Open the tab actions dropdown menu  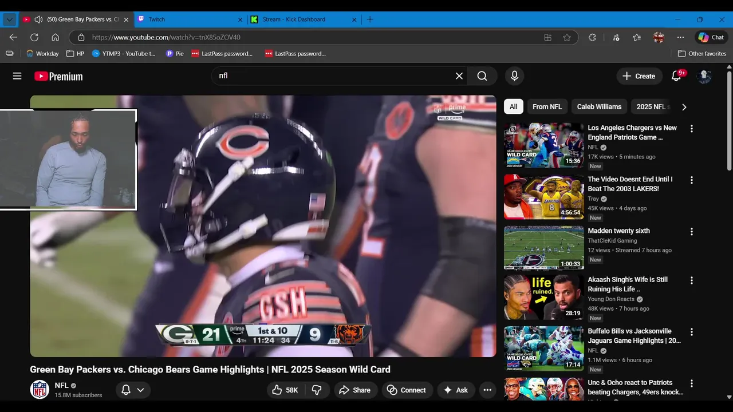9,19
